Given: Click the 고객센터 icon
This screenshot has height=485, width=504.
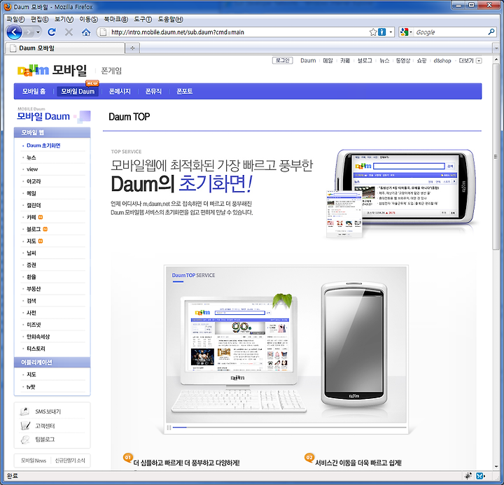Looking at the screenshot, I should click(25, 426).
